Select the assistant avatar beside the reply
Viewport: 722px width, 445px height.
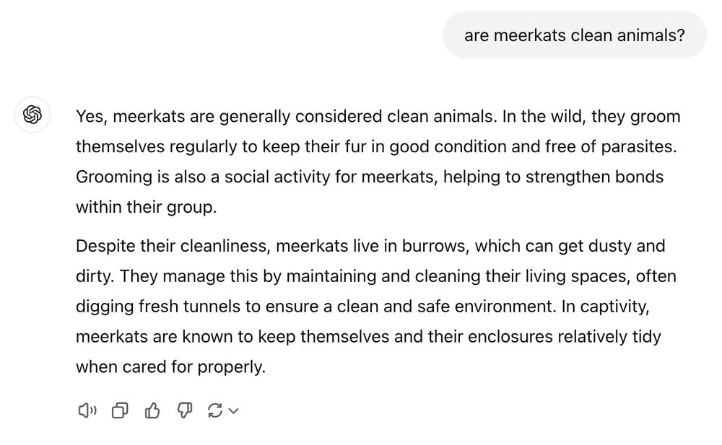32,115
